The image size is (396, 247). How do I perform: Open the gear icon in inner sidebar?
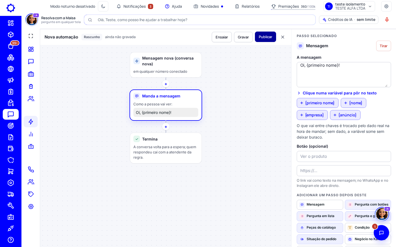pos(31,207)
